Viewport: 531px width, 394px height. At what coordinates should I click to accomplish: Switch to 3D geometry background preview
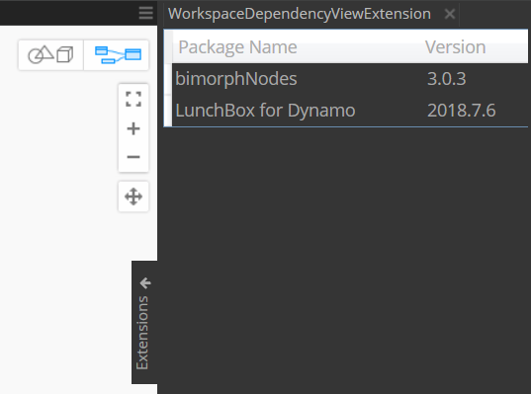pos(50,55)
